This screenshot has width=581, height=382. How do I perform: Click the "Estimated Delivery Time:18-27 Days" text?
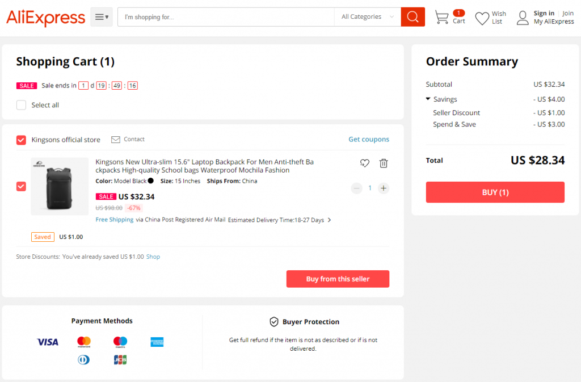click(x=276, y=220)
